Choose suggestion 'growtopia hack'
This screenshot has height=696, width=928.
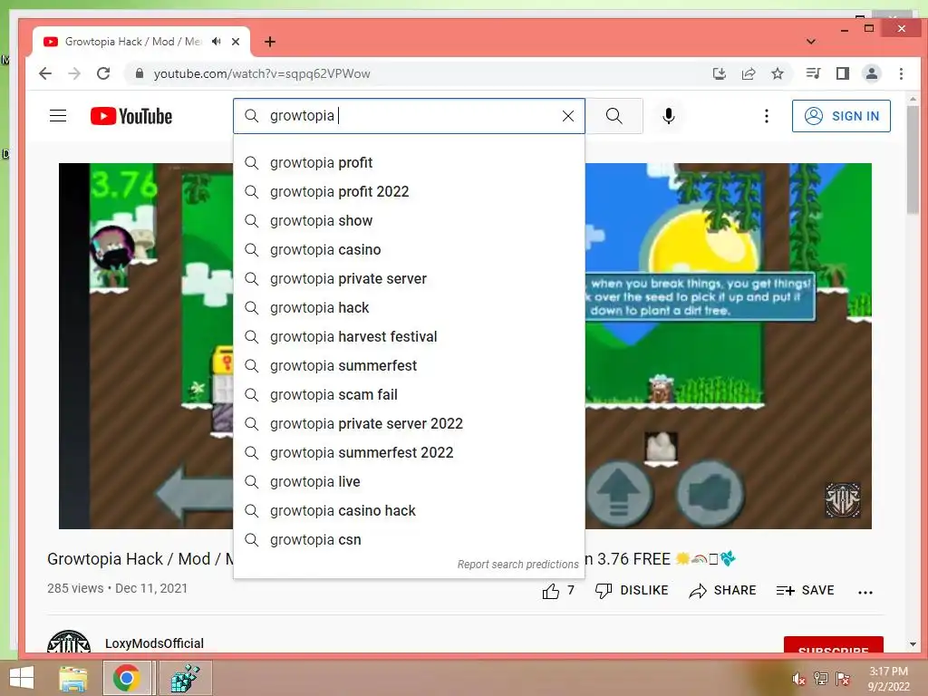(x=409, y=308)
